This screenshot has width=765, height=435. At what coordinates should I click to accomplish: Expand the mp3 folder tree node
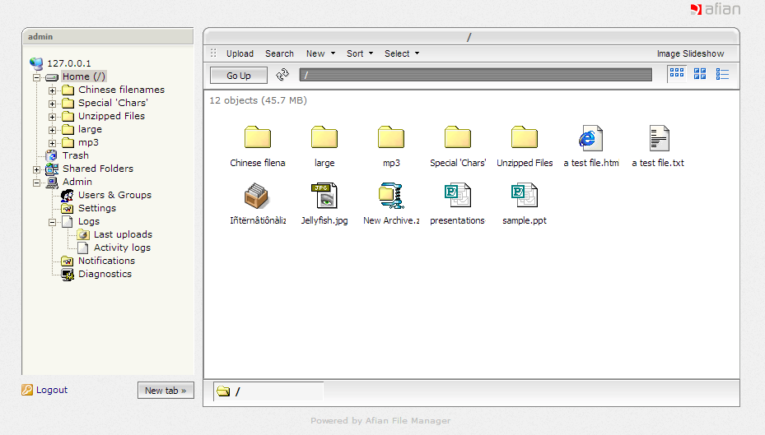[52, 143]
